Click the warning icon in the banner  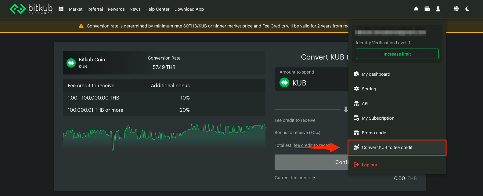(x=81, y=26)
